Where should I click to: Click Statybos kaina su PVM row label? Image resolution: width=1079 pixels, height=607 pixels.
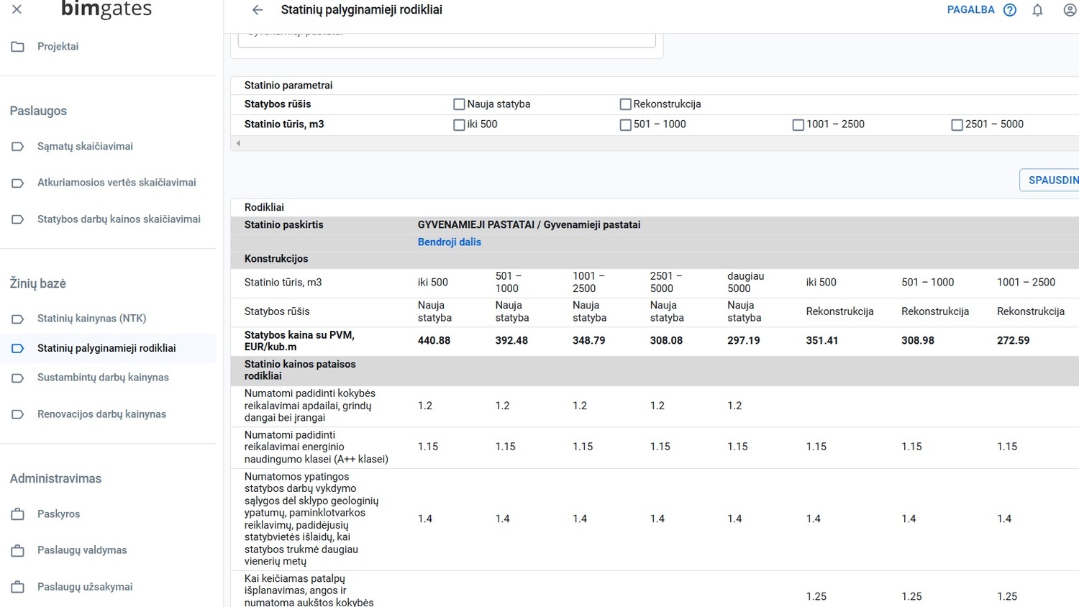[x=299, y=341]
